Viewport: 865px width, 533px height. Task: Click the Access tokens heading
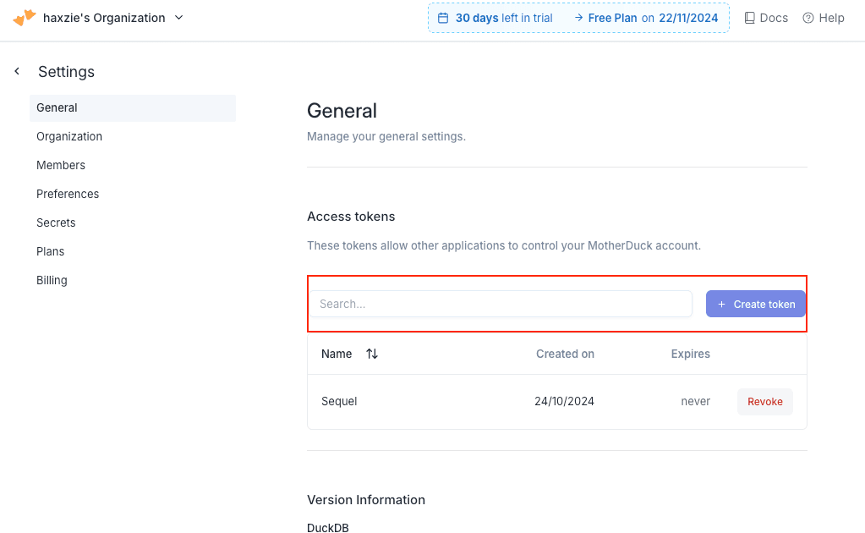click(x=351, y=217)
